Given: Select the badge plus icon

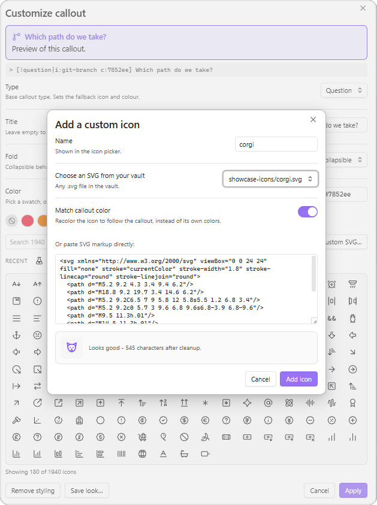Looking at the screenshot, I should click(x=352, y=420).
